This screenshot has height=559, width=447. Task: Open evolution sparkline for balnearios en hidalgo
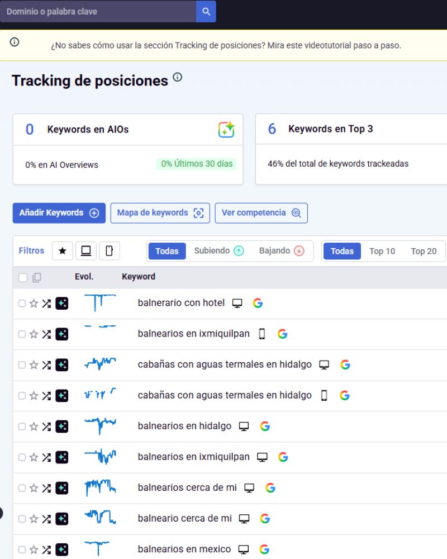(100, 425)
